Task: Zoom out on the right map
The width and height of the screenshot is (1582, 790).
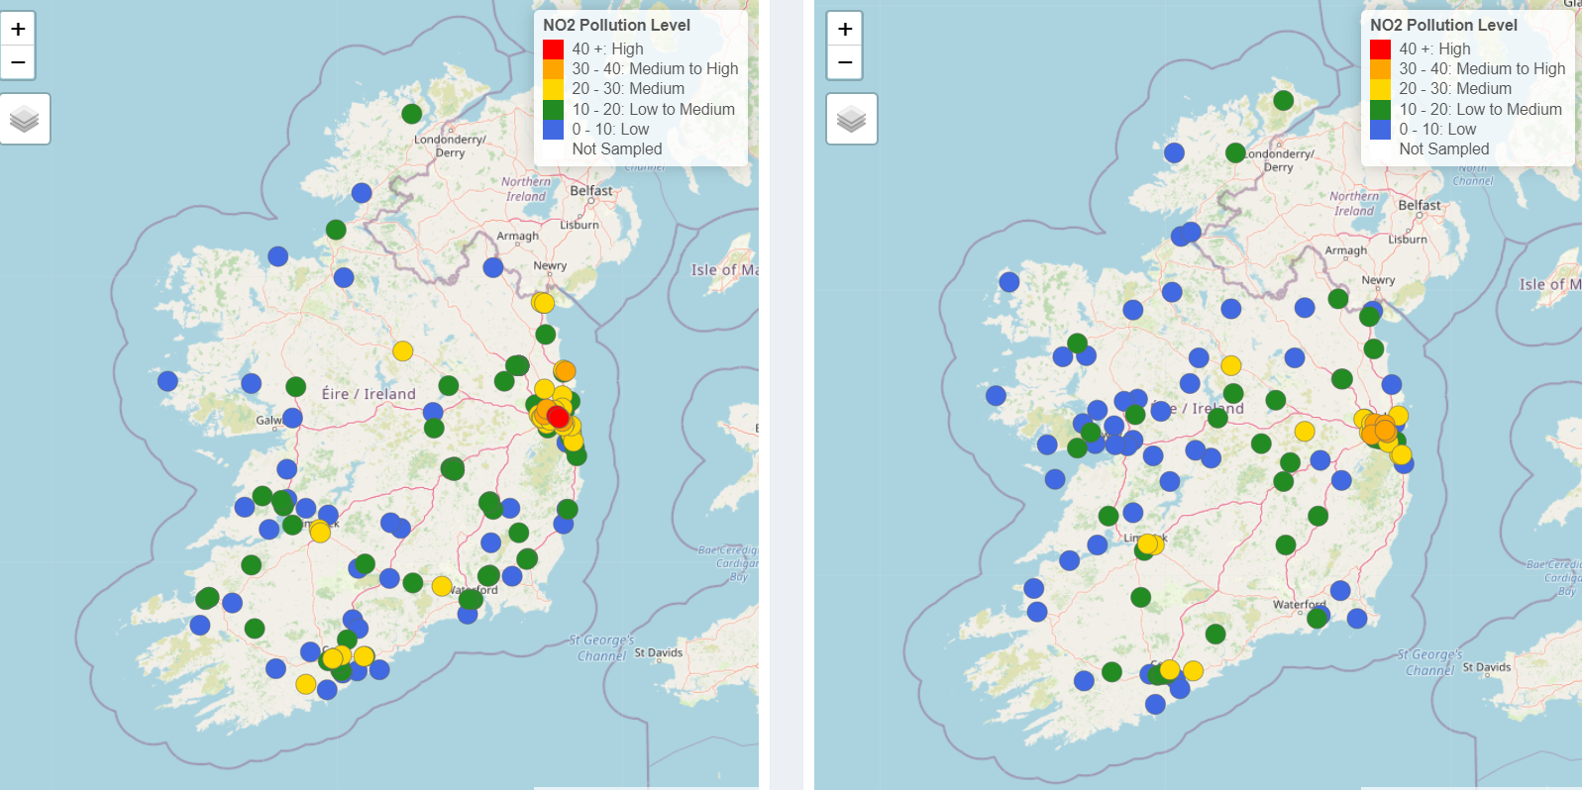Action: 845,62
